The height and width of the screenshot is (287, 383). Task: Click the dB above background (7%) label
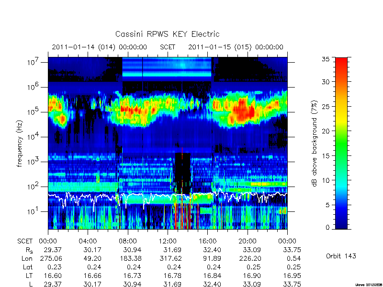(x=315, y=143)
